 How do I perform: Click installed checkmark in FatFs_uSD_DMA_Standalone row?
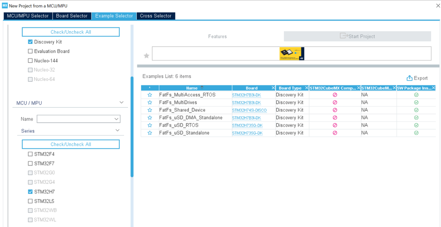click(416, 118)
